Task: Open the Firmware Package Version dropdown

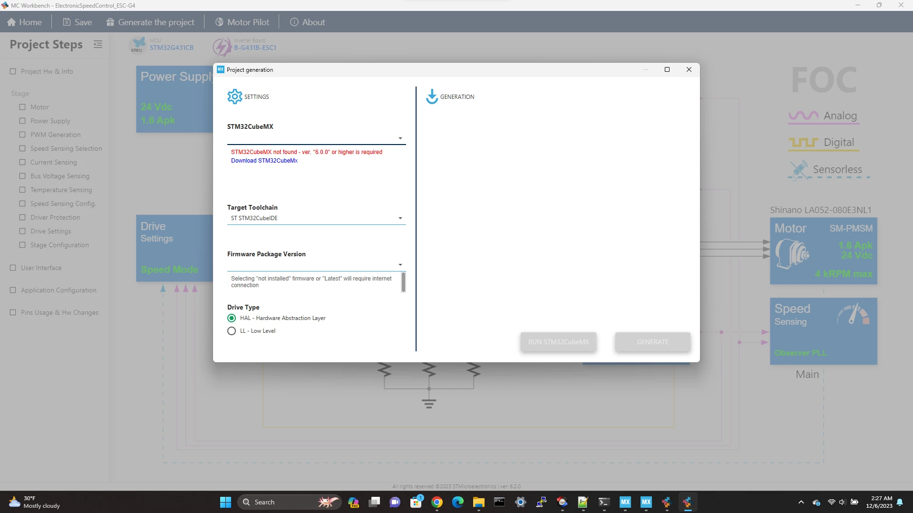Action: 316,265
